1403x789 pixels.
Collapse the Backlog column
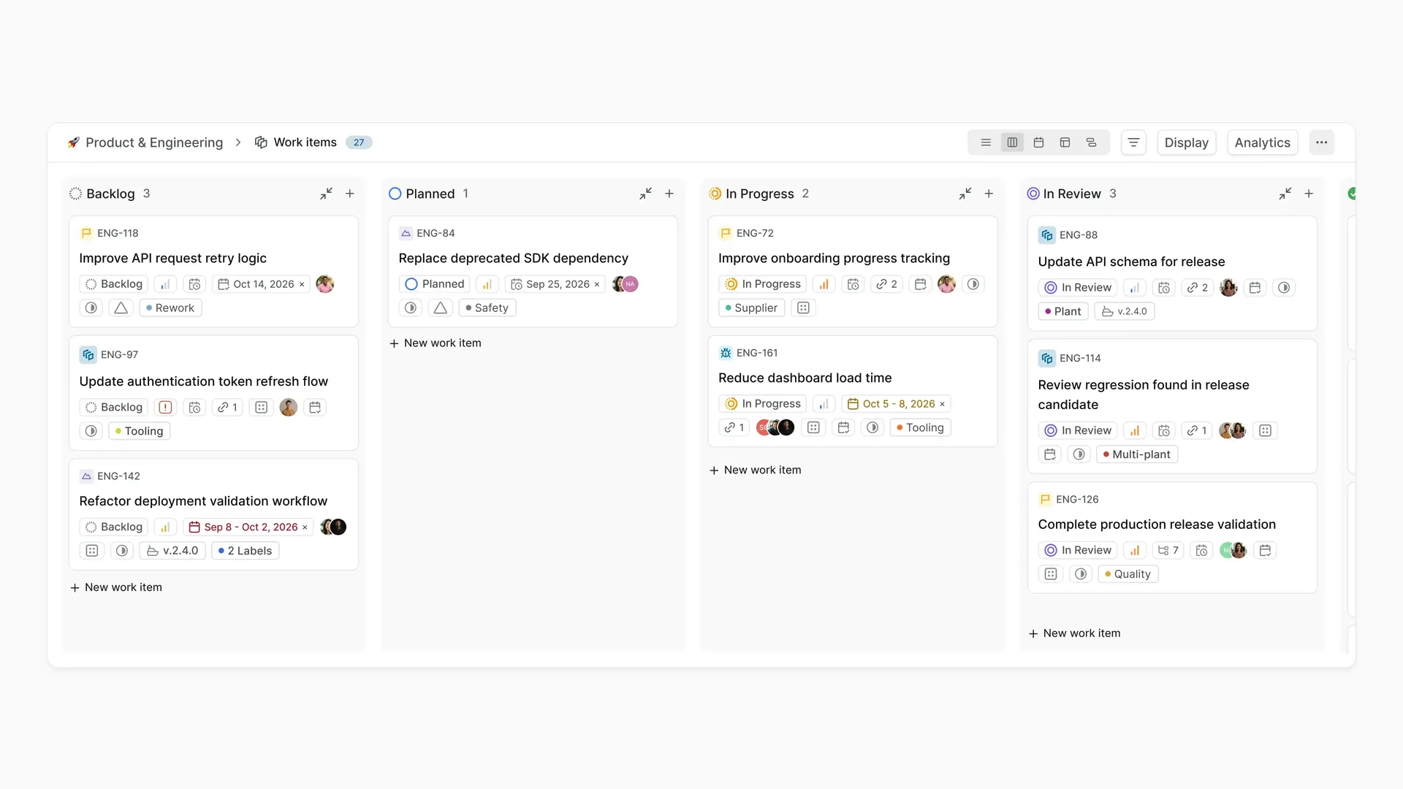tap(326, 194)
